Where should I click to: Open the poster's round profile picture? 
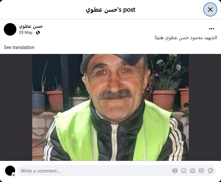click(x=10, y=29)
